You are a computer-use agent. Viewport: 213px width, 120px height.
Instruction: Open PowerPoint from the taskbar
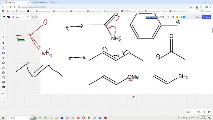(x=78, y=118)
